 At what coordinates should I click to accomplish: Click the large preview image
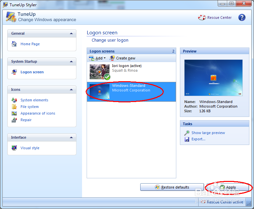213,78
